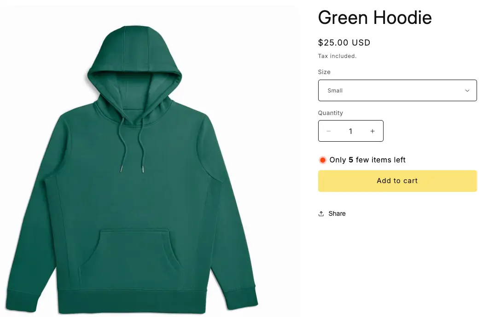This screenshot has width=489, height=317.
Task: Click the Quantity field label
Action: click(x=330, y=113)
